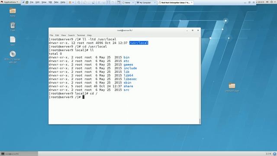Click the send Ctrl+Alt+Del toolbar icon
277x156 pixels.
click(x=79, y=2)
